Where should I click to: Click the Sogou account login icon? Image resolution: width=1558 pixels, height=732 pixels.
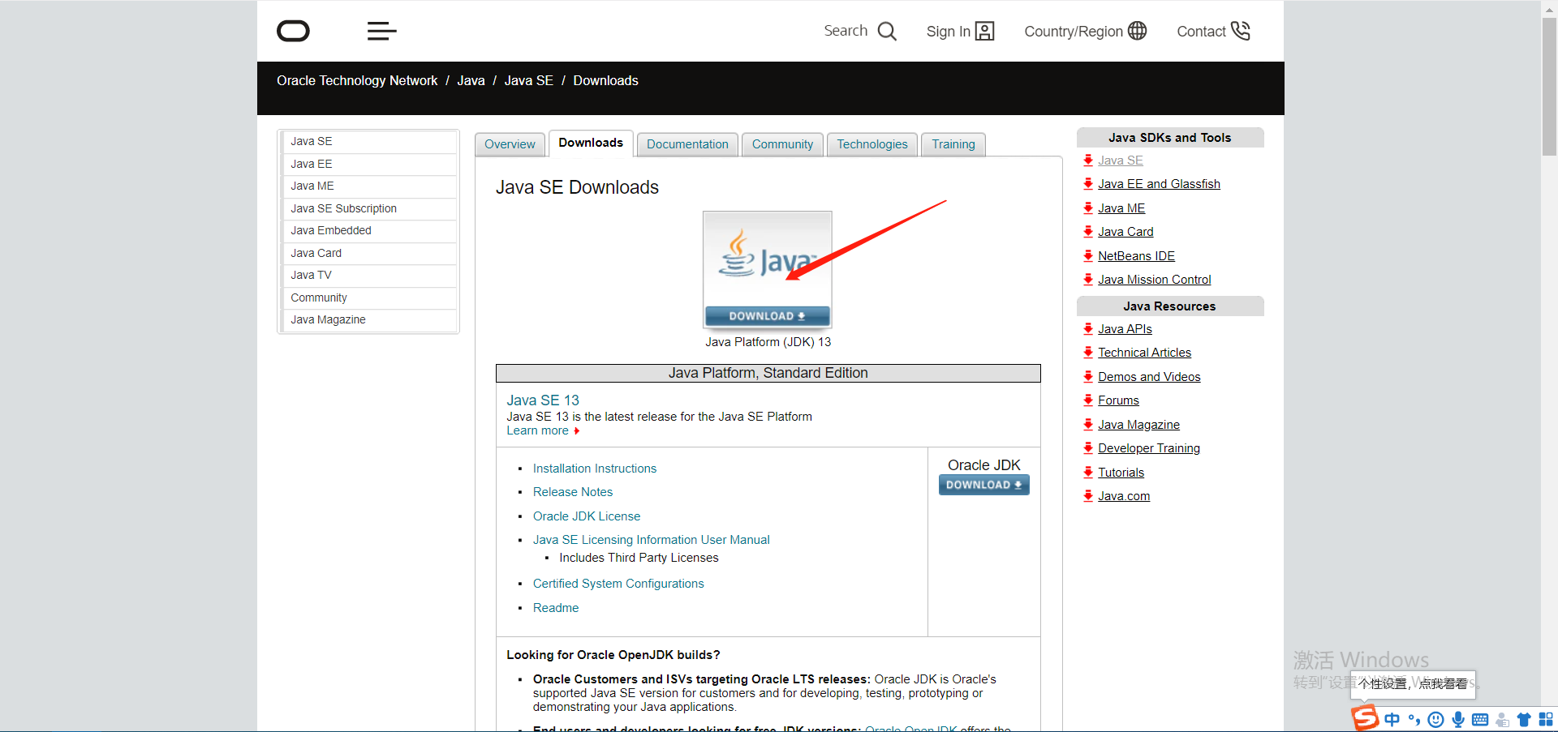point(1502,720)
